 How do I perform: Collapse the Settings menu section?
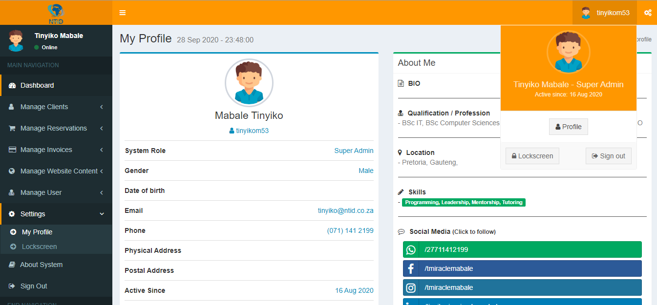click(56, 214)
